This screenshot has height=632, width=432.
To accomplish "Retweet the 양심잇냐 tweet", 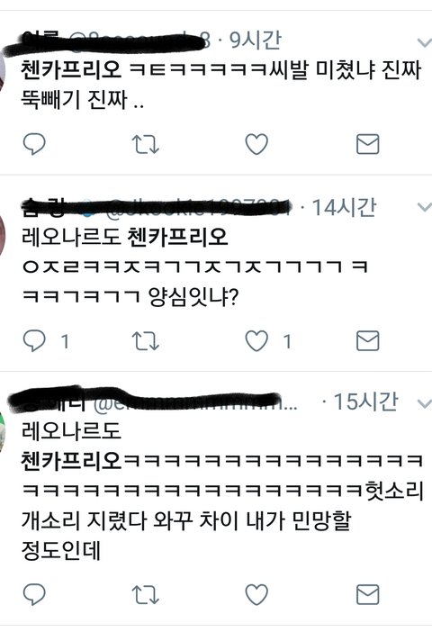I will [146, 341].
